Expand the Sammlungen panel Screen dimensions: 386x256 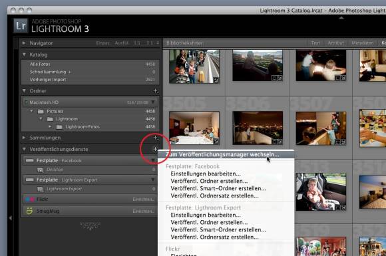(x=24, y=138)
